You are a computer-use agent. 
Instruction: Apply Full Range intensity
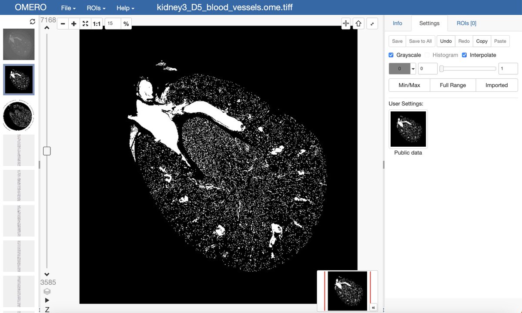tap(453, 85)
